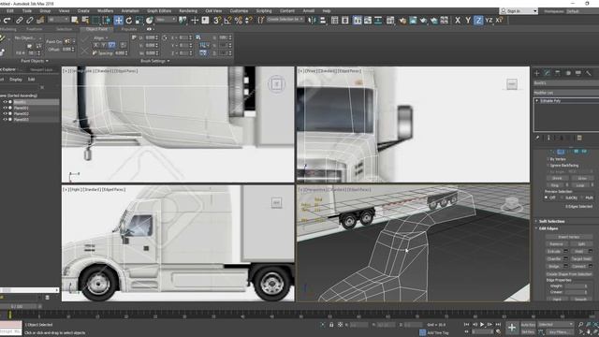Open the Create tab plus icon
The image size is (599, 337).
point(536,73)
